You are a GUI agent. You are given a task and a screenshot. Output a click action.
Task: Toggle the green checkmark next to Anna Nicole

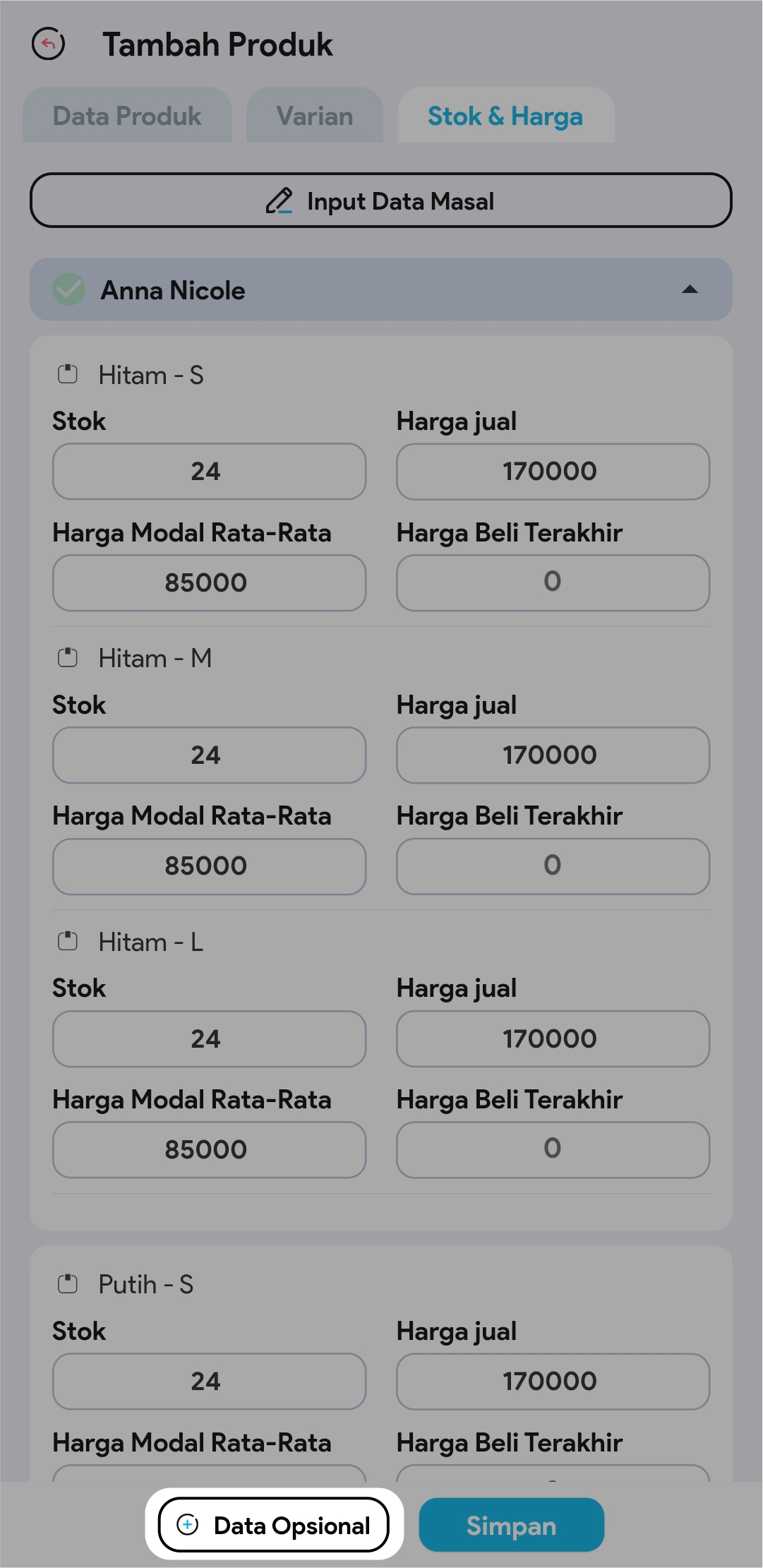click(69, 289)
